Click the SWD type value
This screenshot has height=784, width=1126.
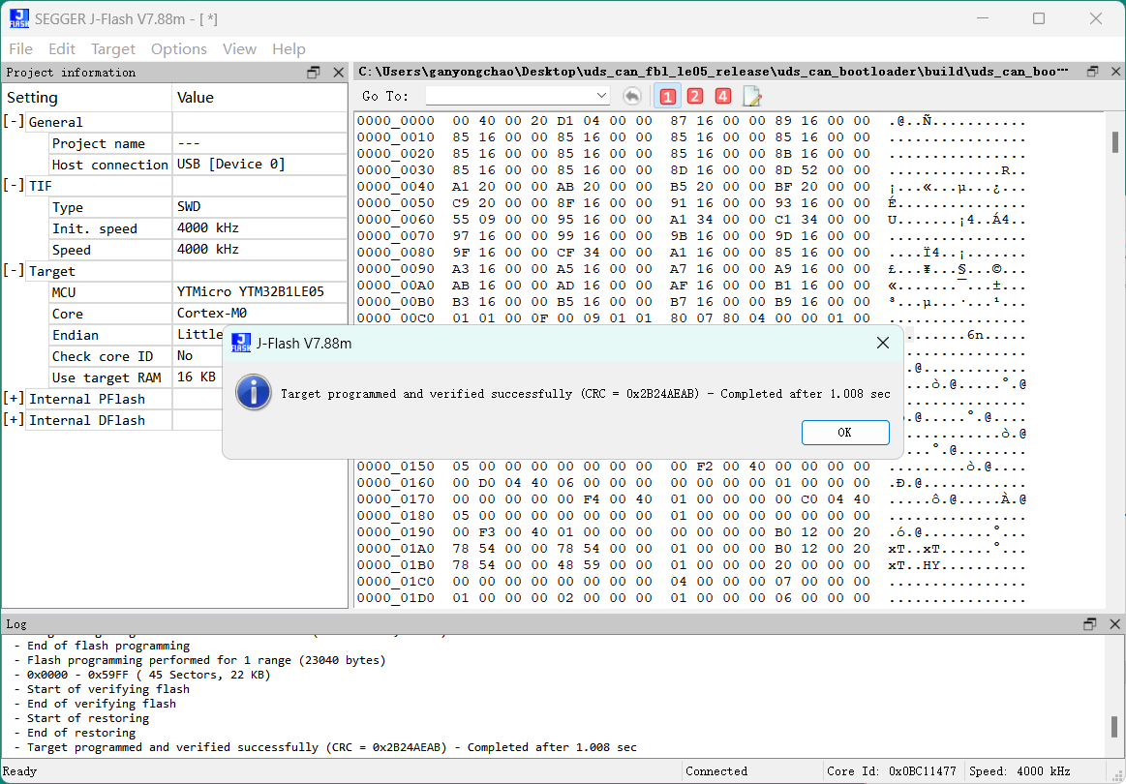[189, 207]
